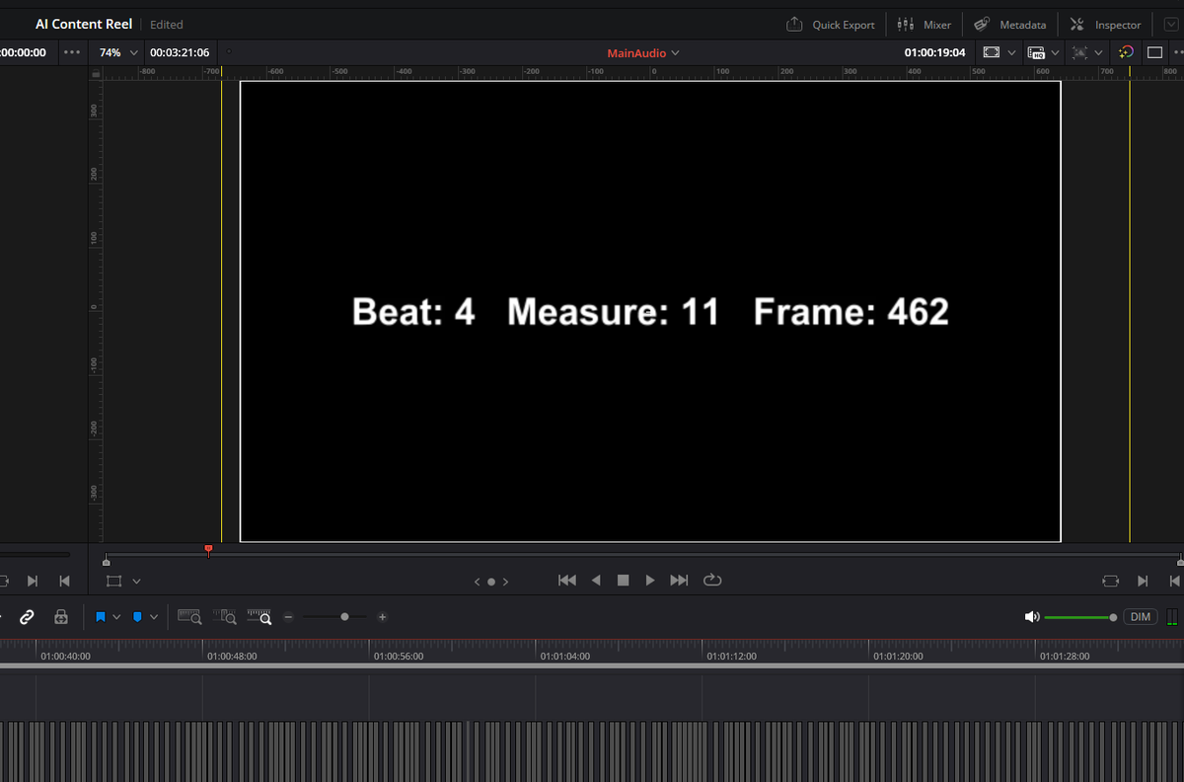
Task: Click timeline ruler at 01:01:12:00
Action: pyautogui.click(x=731, y=656)
